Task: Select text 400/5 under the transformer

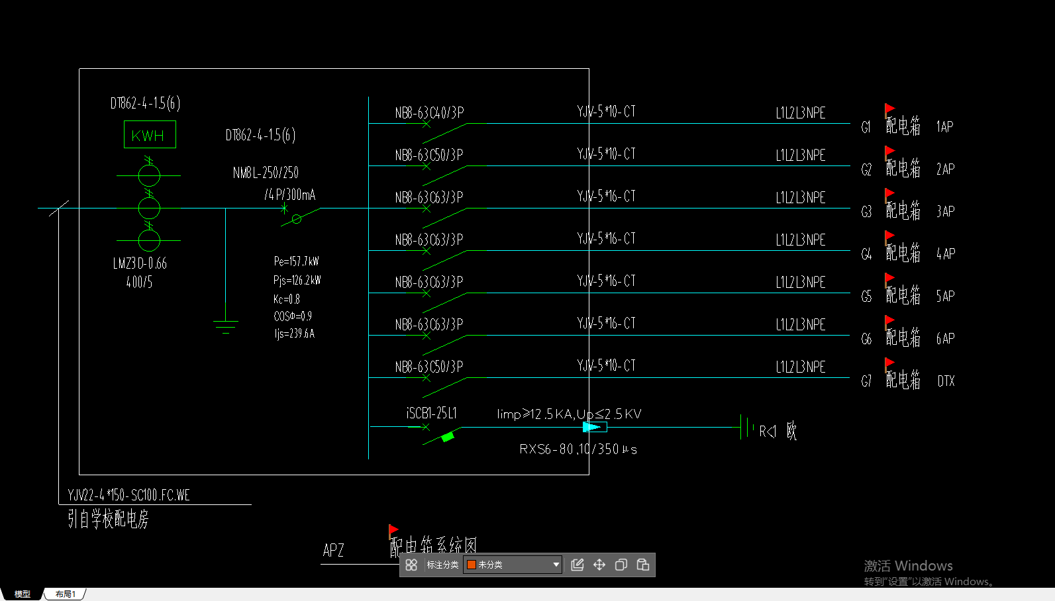Action: (139, 283)
